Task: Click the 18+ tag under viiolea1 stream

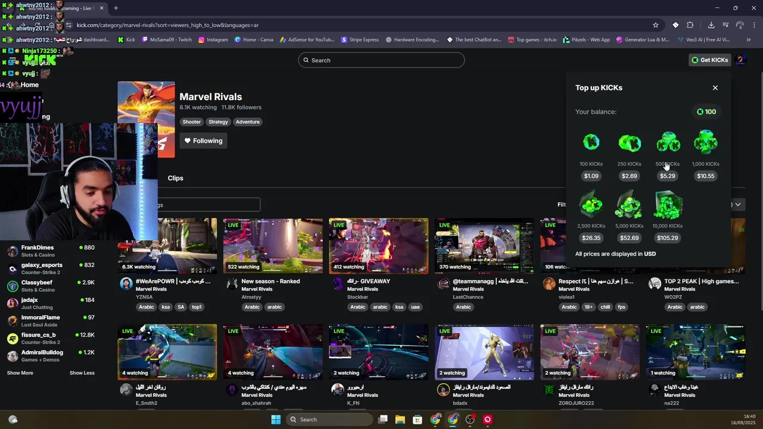Action: (589, 307)
